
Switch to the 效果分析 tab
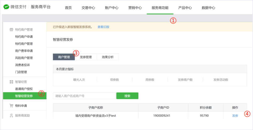tap(108, 57)
